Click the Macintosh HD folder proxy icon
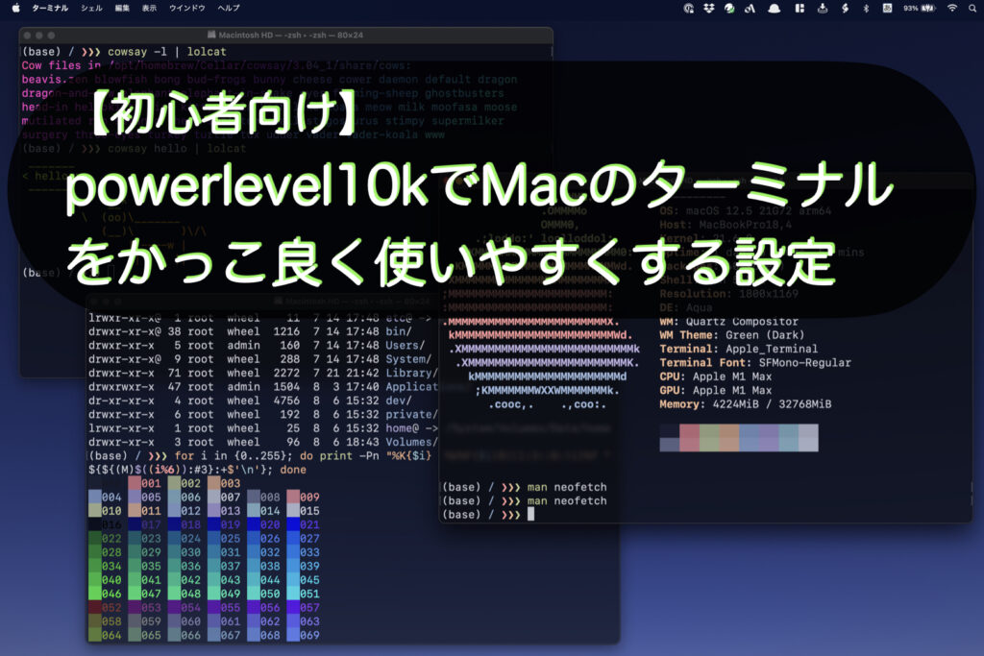Image resolution: width=984 pixels, height=656 pixels. pos(211,36)
